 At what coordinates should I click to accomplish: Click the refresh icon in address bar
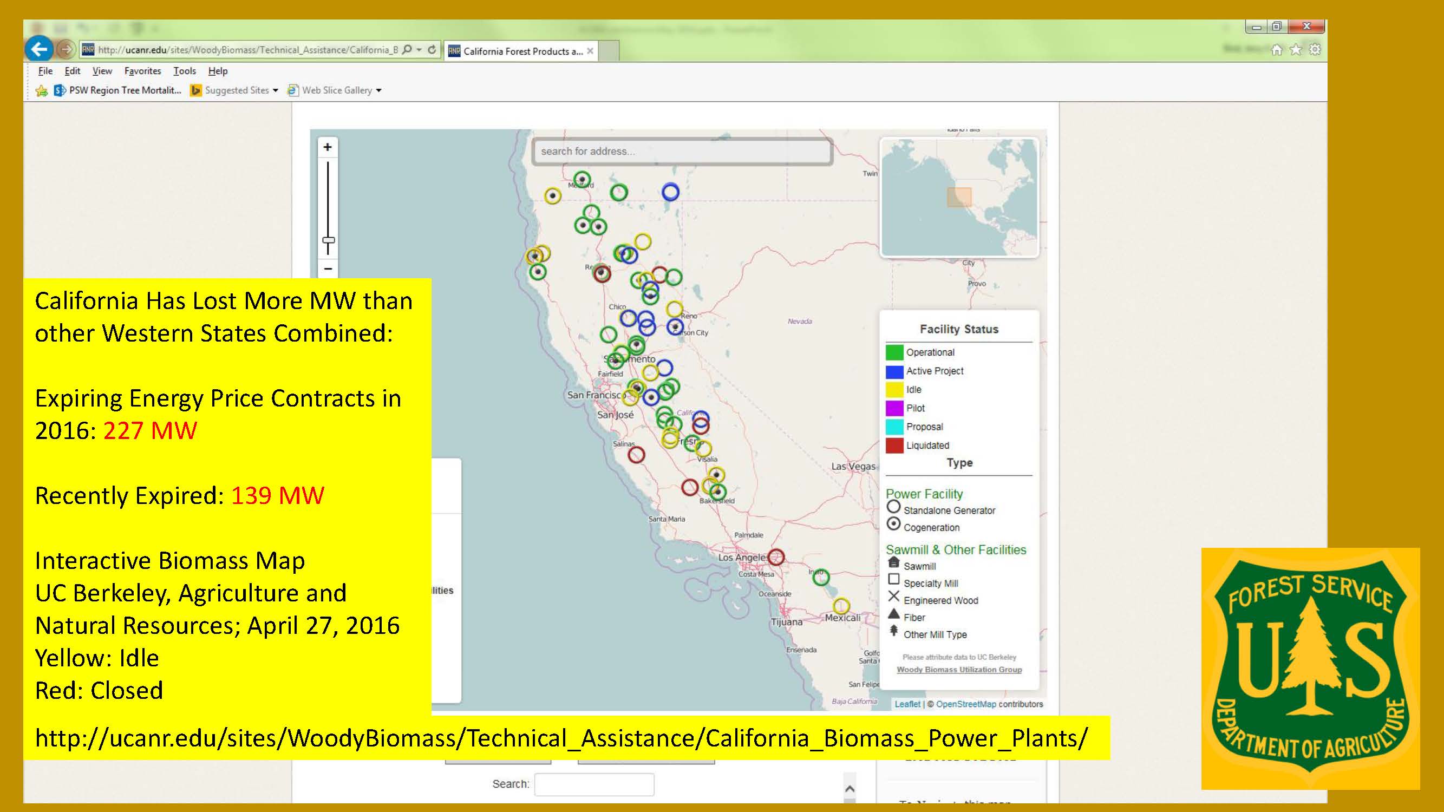click(432, 49)
